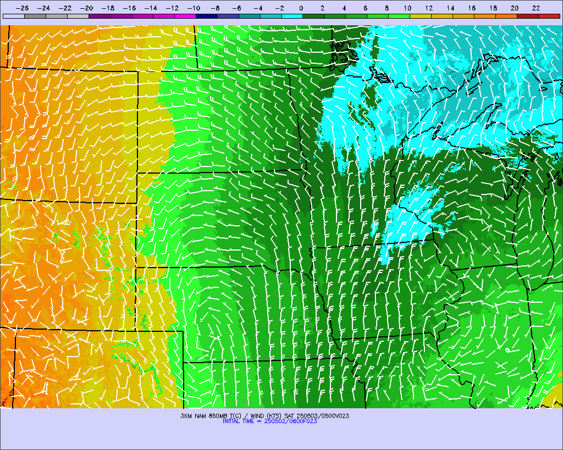Screen dimensions: 563x450
Task: Click the '12' legend label
Action: [429, 8]
